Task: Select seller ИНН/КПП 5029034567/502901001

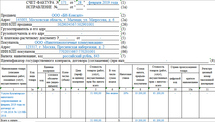Action: [x=76, y=25]
